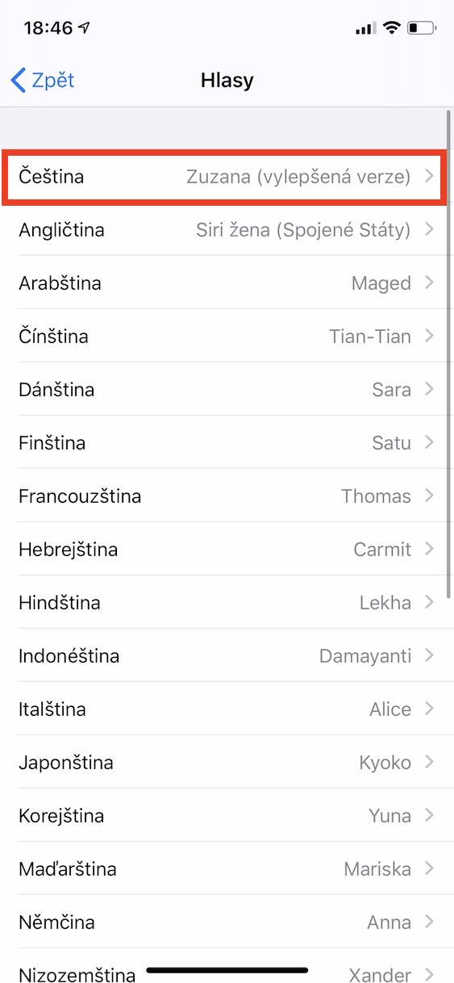Image resolution: width=454 pixels, height=983 pixels.
Task: Tap the Zpět back chevron icon
Action: click(x=18, y=80)
